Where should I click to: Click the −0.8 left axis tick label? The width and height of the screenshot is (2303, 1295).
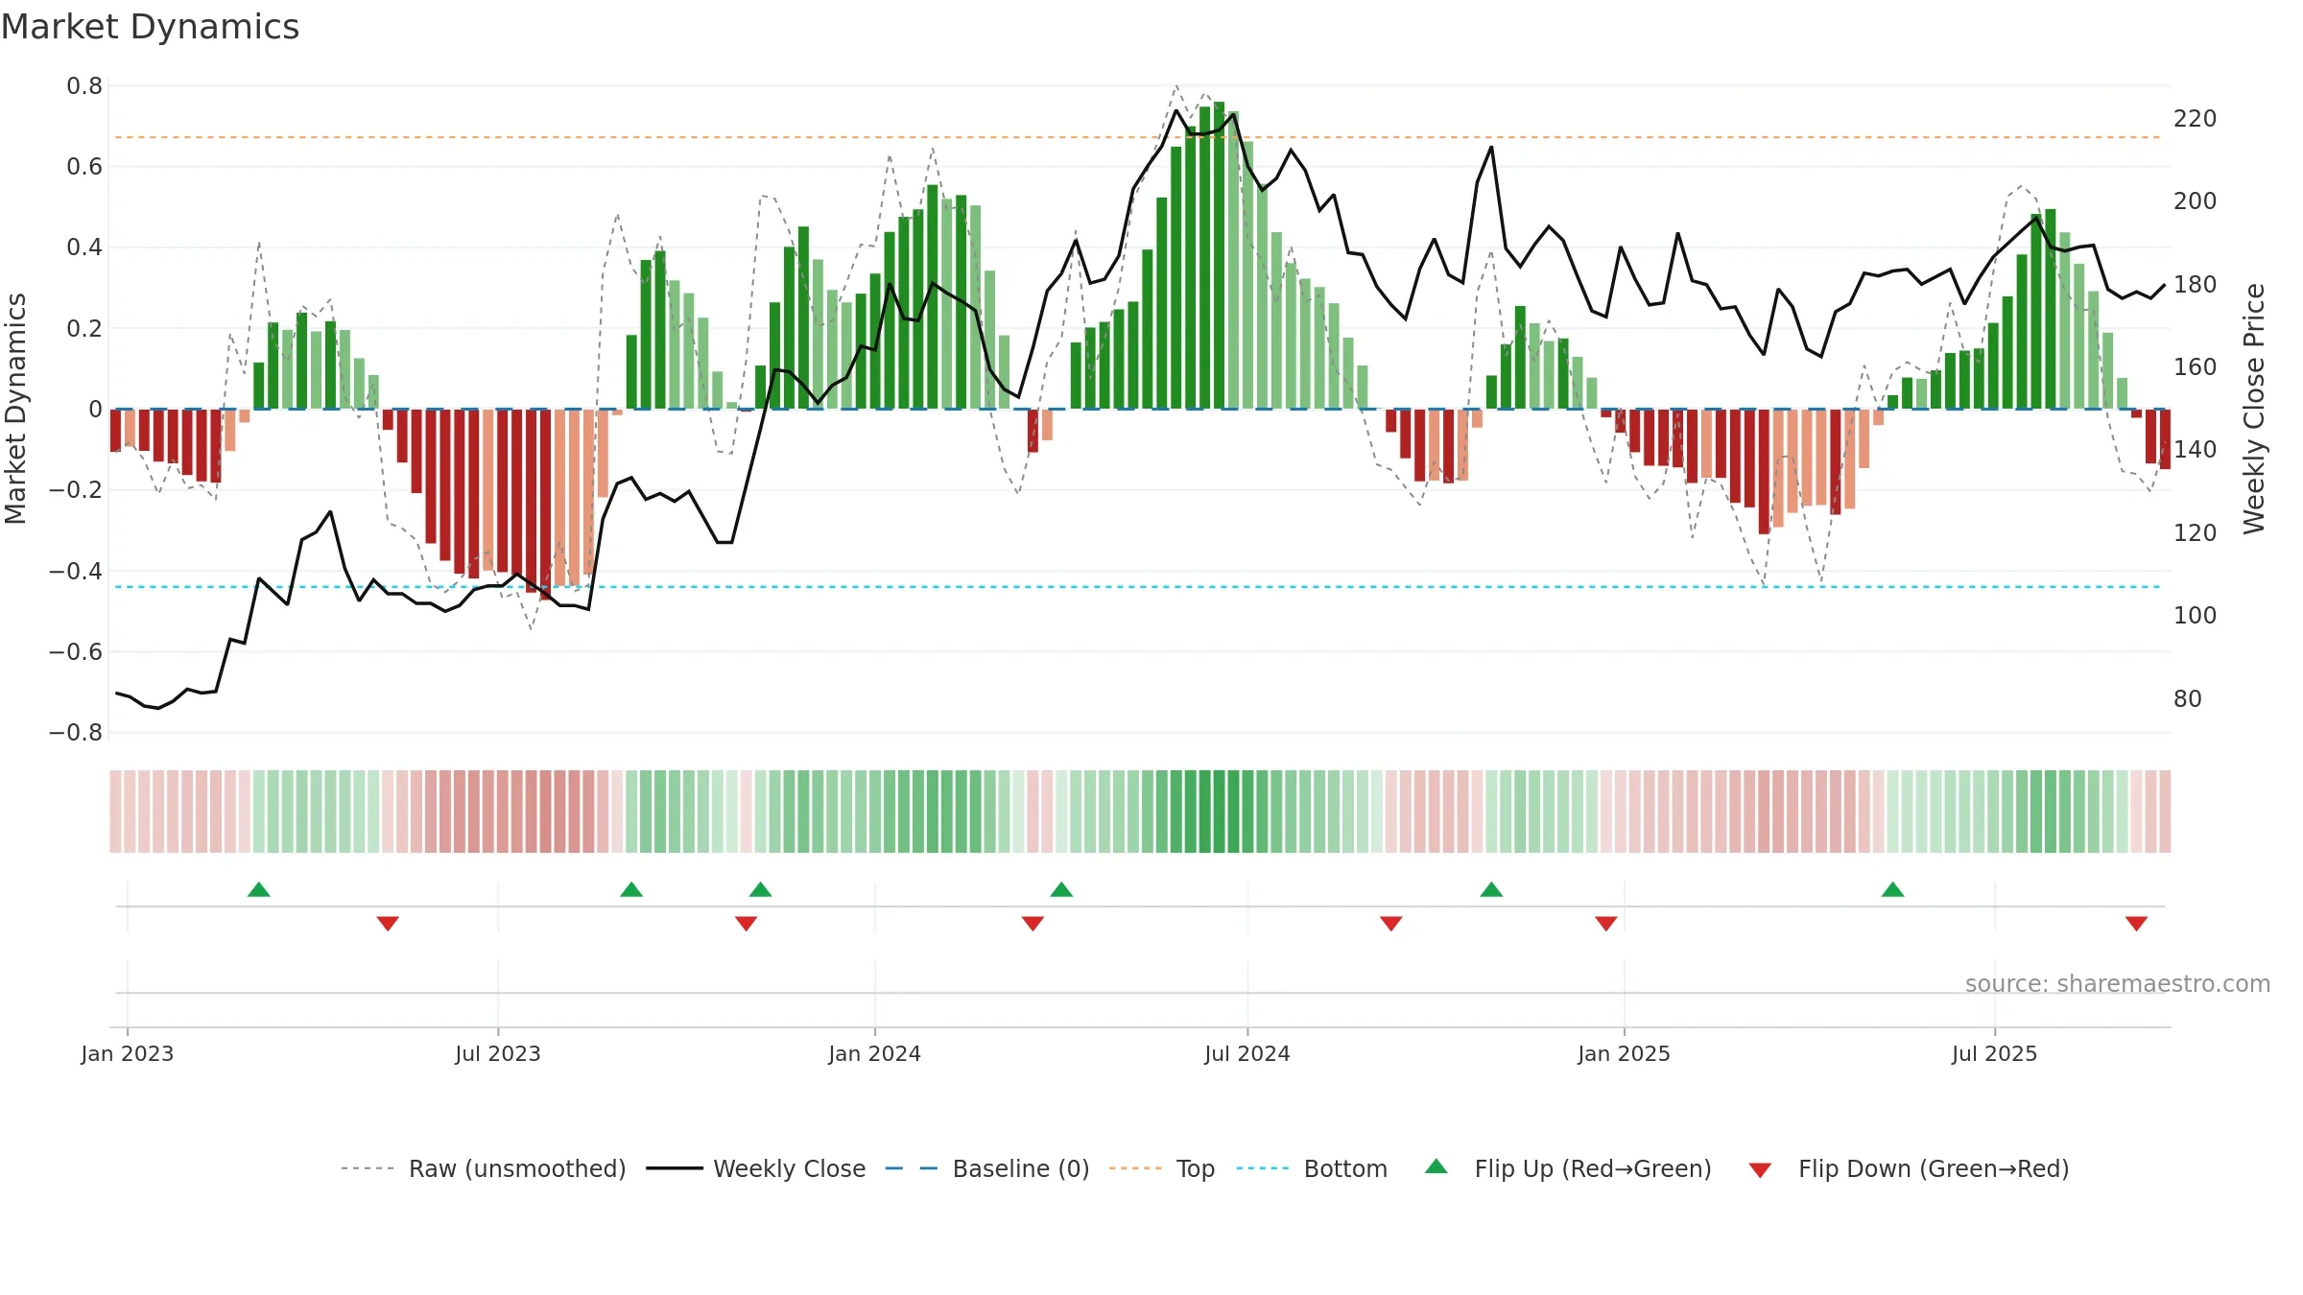pos(76,732)
